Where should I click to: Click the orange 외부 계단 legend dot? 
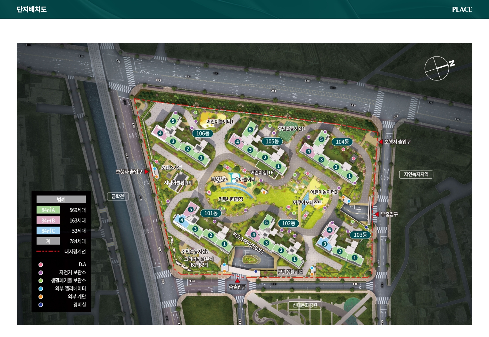tap(41, 296)
